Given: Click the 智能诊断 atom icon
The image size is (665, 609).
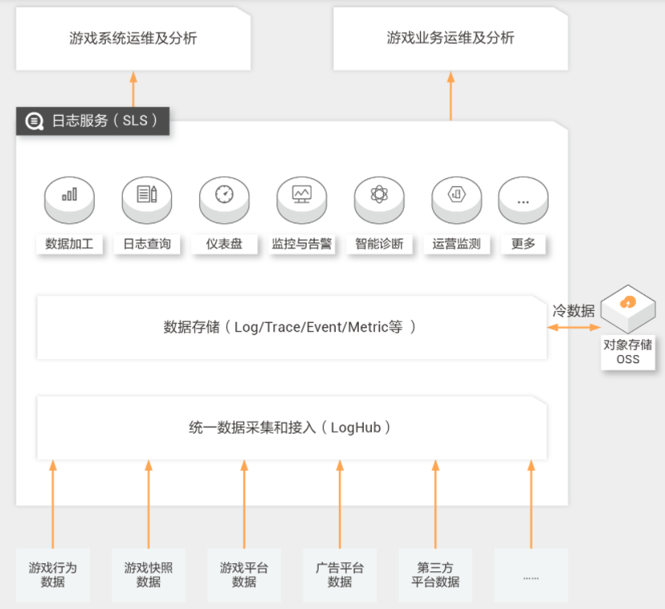Looking at the screenshot, I should coord(379,200).
